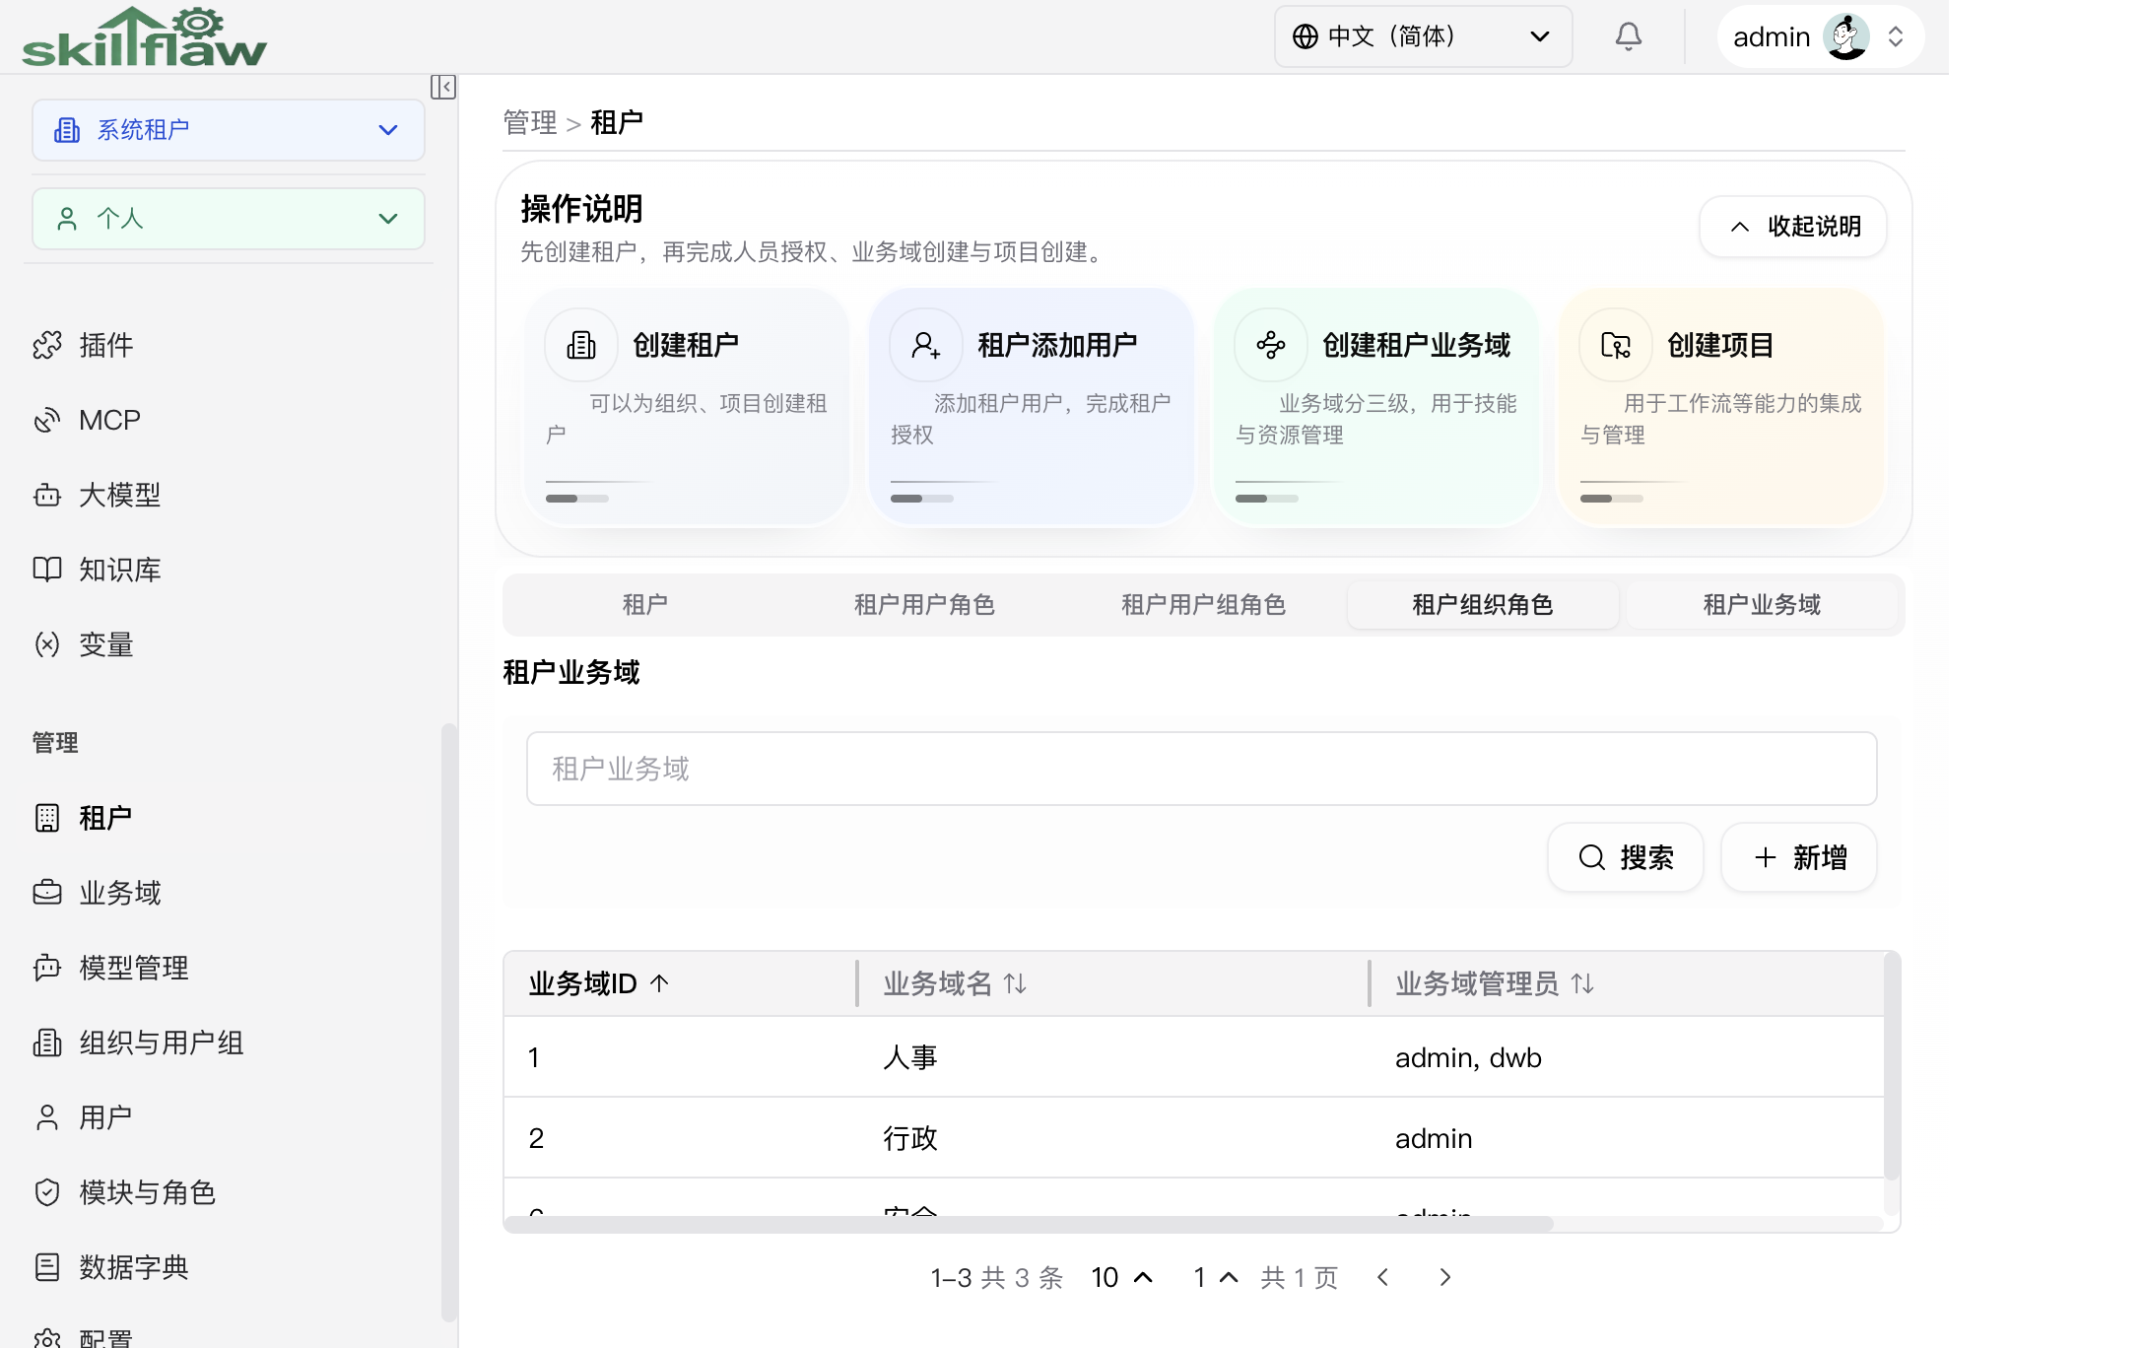Click the 创建项目 card icon

tap(1616, 345)
